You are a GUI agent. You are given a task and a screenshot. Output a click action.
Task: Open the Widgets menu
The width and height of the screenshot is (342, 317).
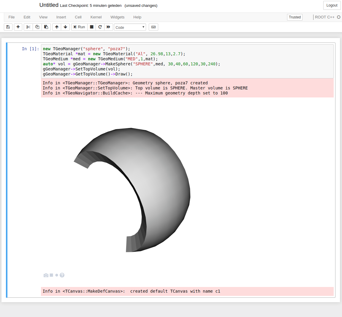coord(117,17)
